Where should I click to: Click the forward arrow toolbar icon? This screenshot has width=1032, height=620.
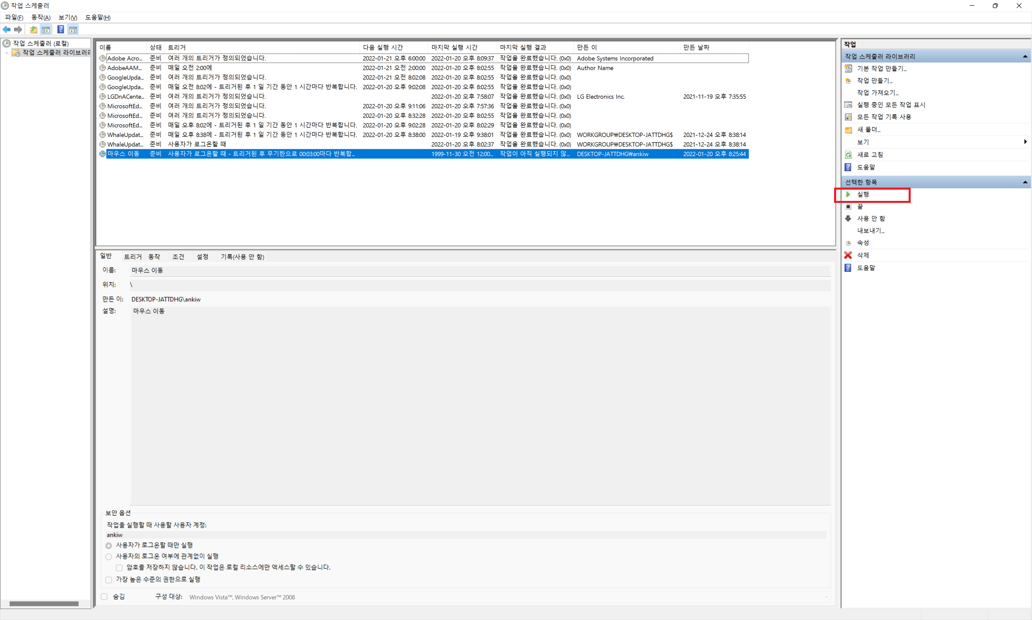(x=18, y=30)
